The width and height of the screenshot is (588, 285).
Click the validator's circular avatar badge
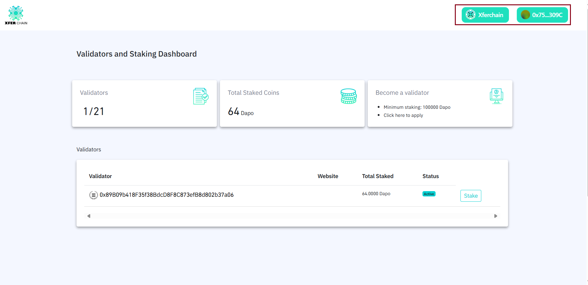tap(93, 195)
